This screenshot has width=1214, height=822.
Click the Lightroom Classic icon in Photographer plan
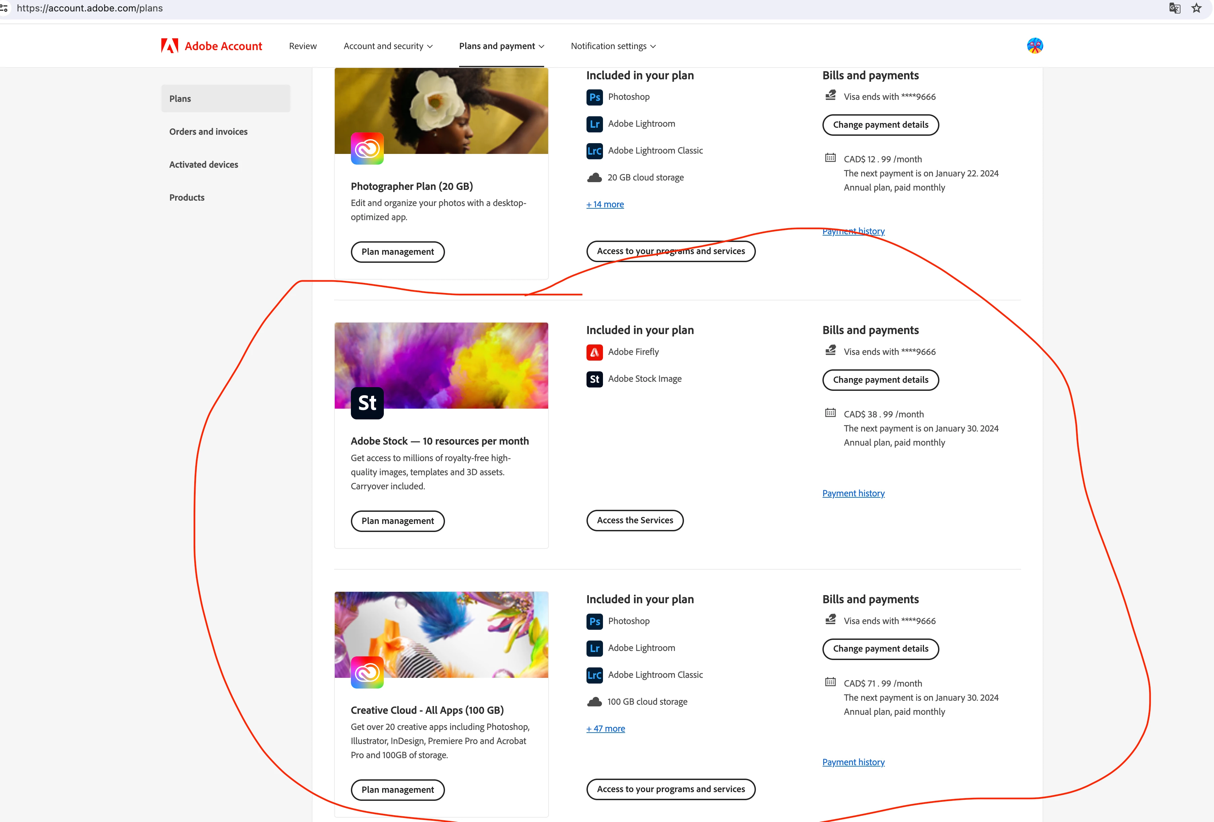(x=595, y=151)
